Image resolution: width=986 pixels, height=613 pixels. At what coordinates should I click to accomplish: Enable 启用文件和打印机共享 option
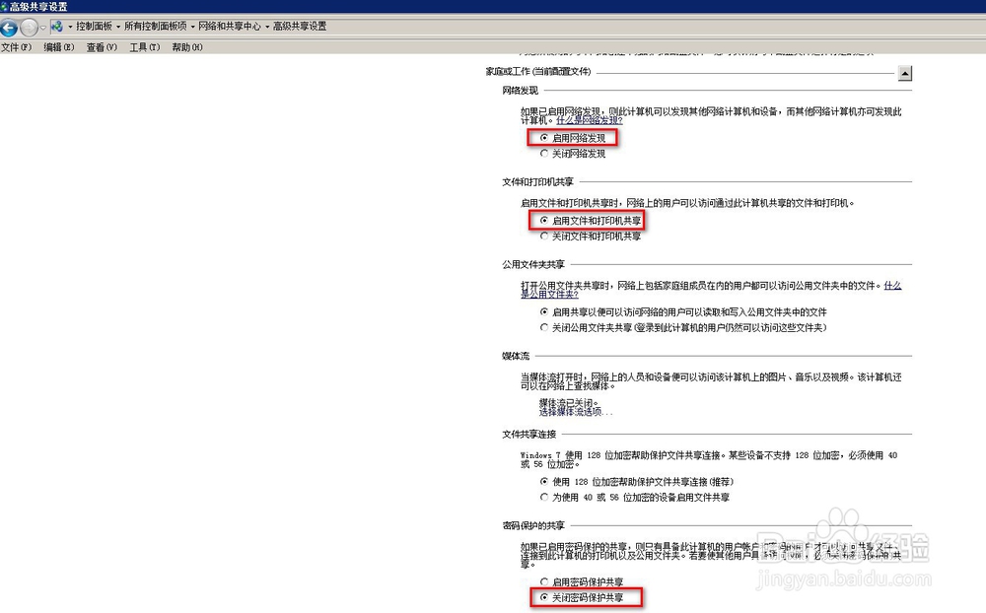tap(545, 221)
